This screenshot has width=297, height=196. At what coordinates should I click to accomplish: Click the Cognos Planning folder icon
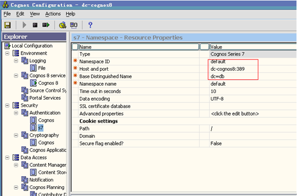tap(25, 187)
